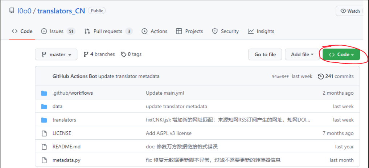Open the green Code dropdown

point(341,55)
